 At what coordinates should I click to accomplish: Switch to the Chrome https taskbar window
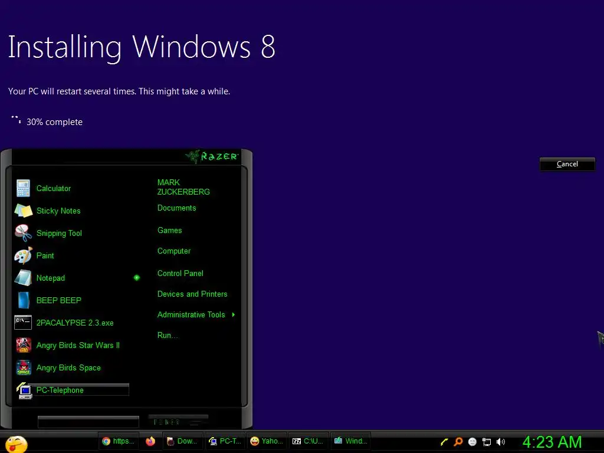(118, 441)
